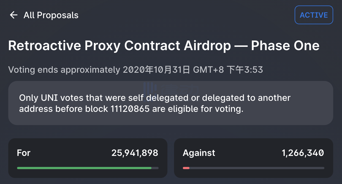Click the words Phase One in the heading
Screen dimensions: 342x184
285,46
